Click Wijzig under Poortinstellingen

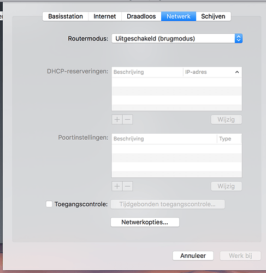point(226,186)
